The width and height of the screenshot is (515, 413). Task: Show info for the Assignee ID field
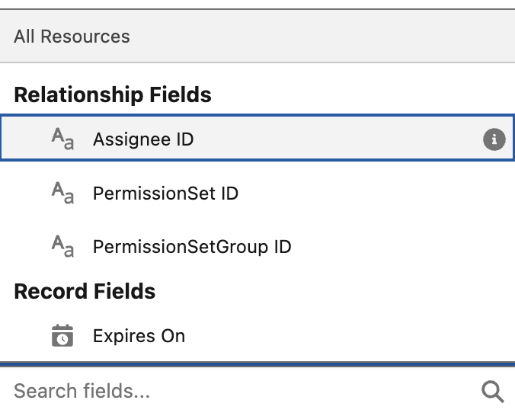494,139
